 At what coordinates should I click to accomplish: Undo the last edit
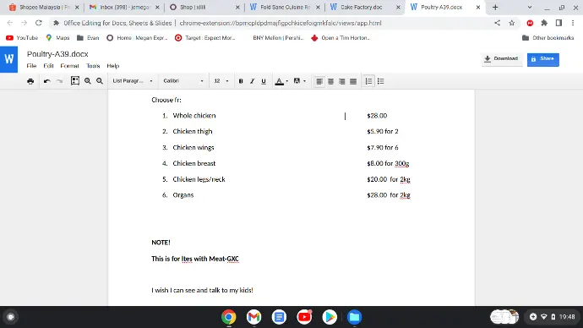(x=46, y=81)
